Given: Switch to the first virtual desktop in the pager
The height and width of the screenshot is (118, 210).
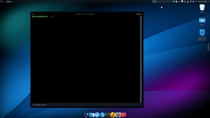Looking at the screenshot, I should click(x=154, y=1).
